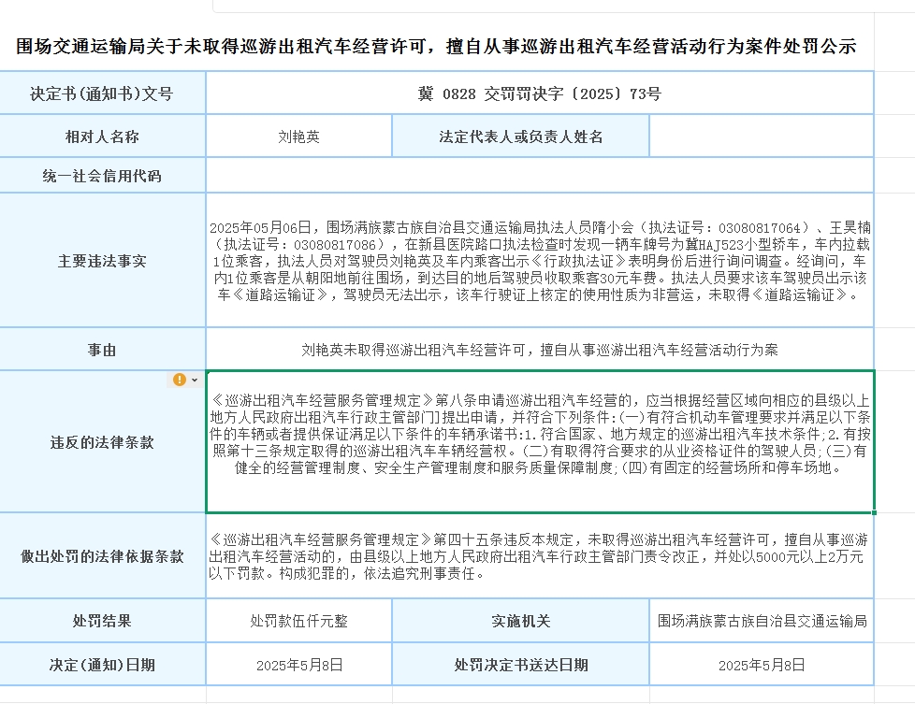This screenshot has width=915, height=704.
Task: Click the cell 刘艳英未取得巡游出租汽车经营许可
Action: pos(540,350)
